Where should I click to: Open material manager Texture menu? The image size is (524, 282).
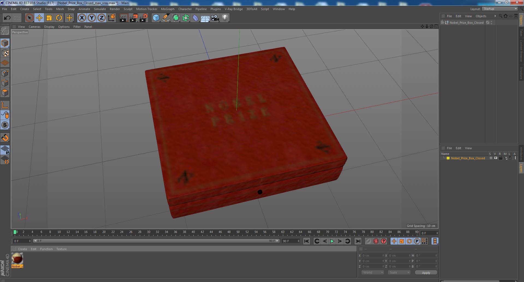click(x=61, y=249)
